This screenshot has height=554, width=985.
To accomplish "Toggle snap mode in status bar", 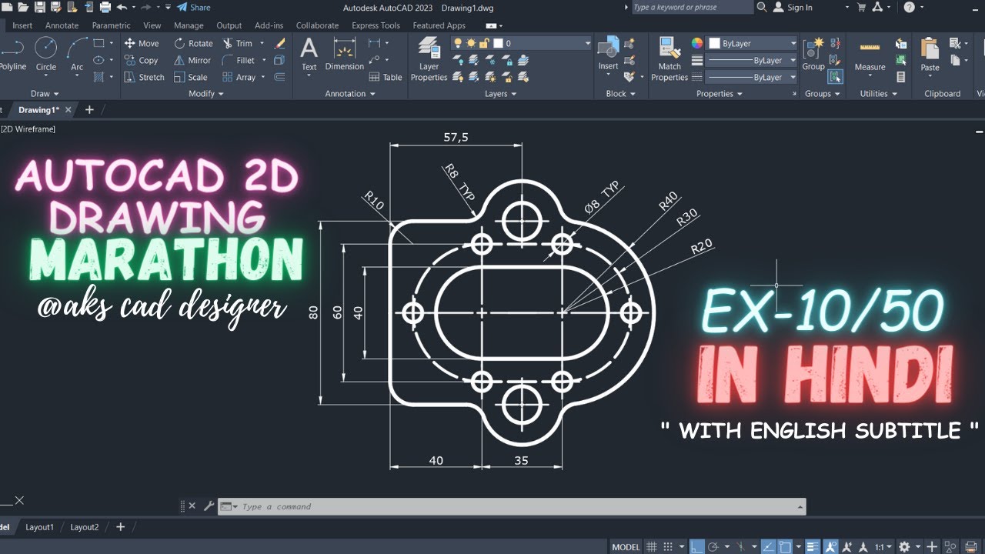I will tap(668, 547).
